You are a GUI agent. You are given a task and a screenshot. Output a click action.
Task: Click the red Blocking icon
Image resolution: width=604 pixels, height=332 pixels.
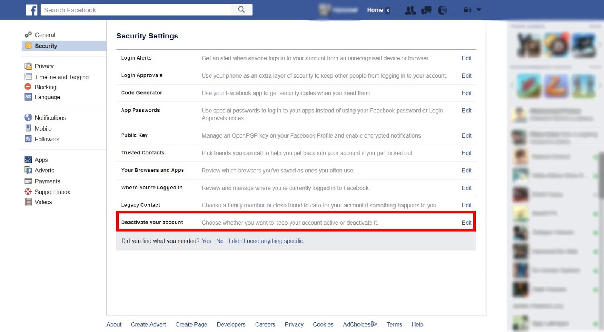(x=28, y=87)
